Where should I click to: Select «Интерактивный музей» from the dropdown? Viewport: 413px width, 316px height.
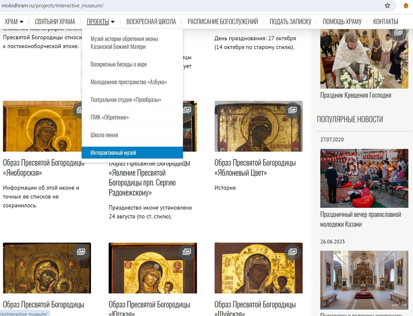[113, 153]
